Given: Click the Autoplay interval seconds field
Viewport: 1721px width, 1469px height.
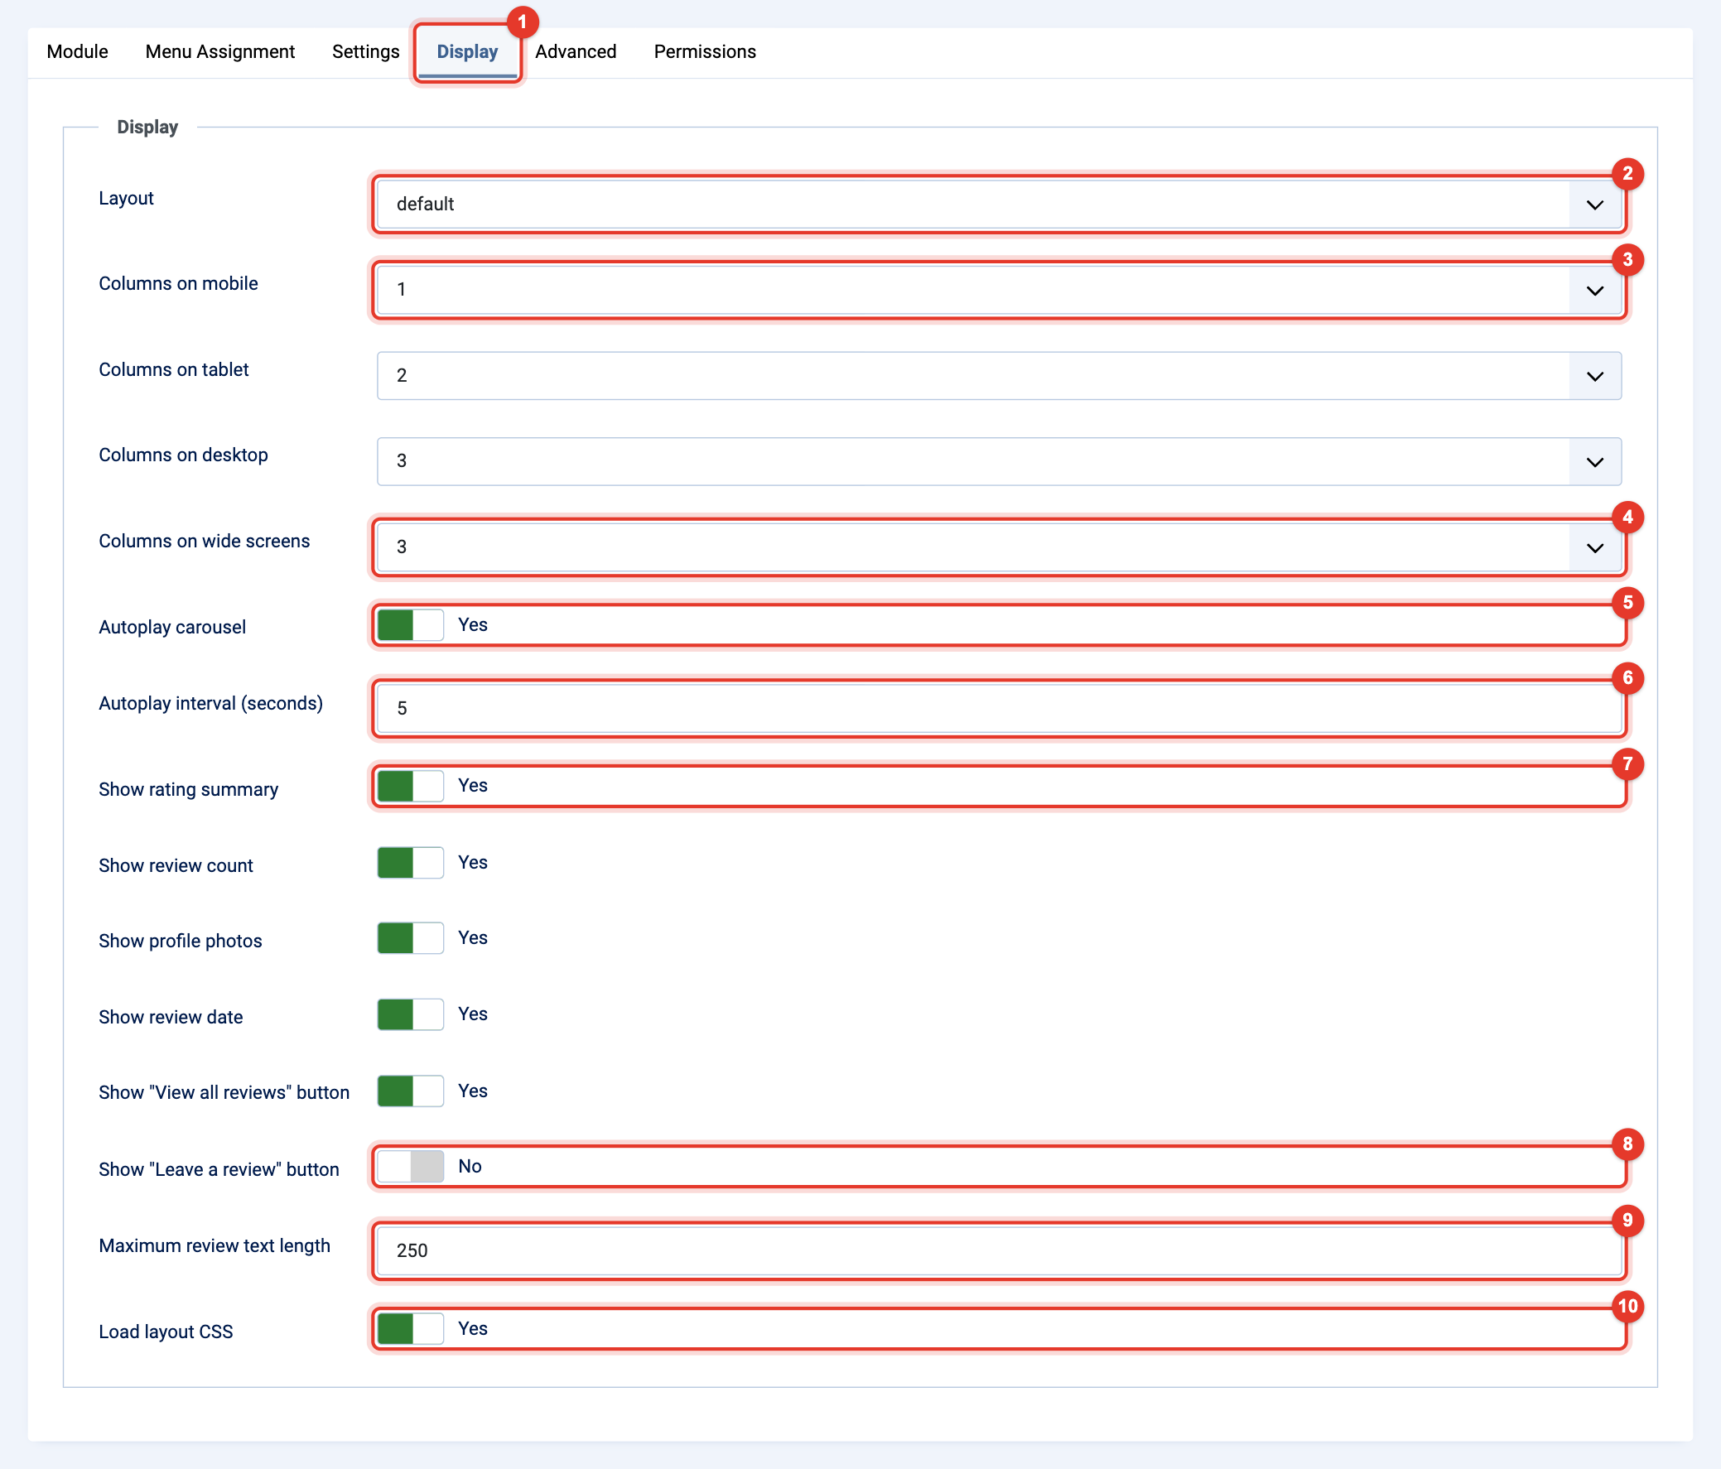Looking at the screenshot, I should point(998,708).
